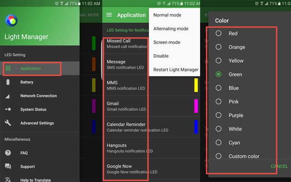Click the System Status toggle icon
This screenshot has height=182, width=291.
coord(8,109)
